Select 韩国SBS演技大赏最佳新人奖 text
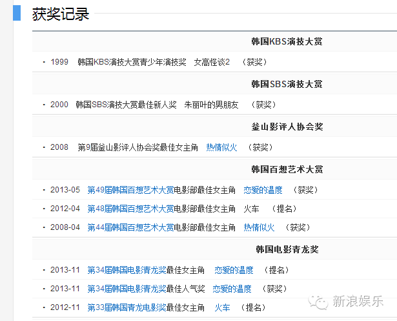The image size is (397, 321). [126, 105]
